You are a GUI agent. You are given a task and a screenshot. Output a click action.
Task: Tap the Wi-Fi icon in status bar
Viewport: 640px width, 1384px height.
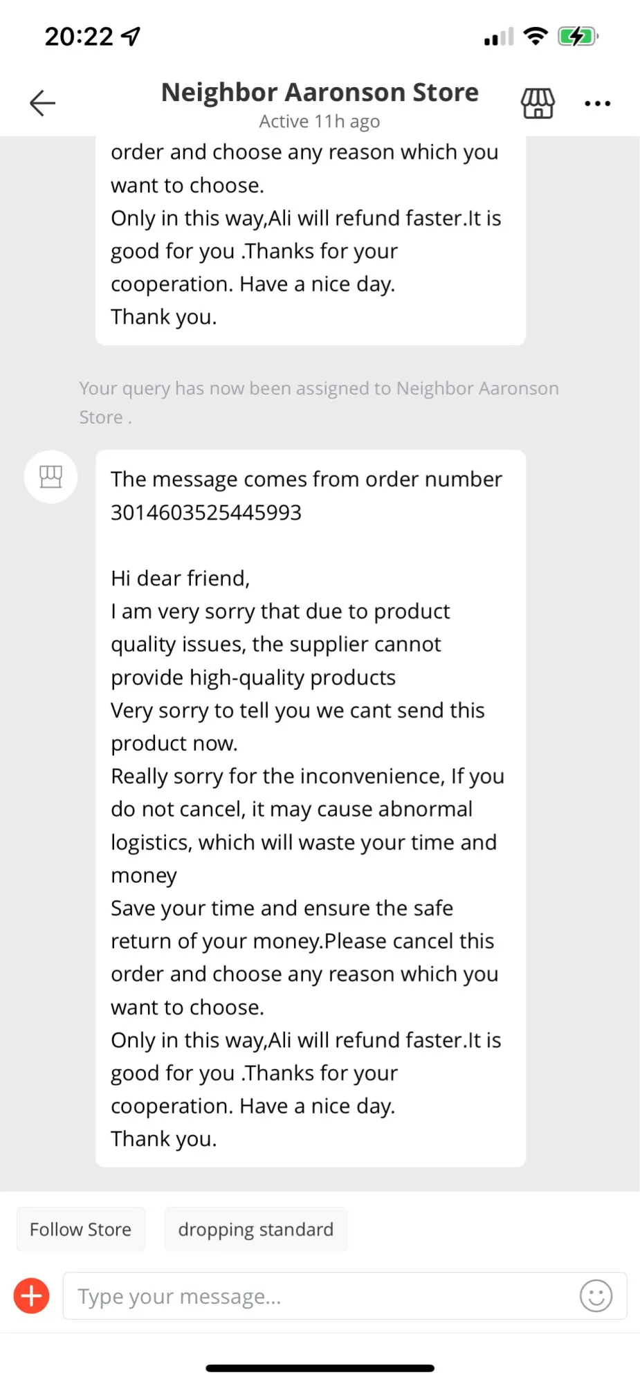tap(536, 36)
